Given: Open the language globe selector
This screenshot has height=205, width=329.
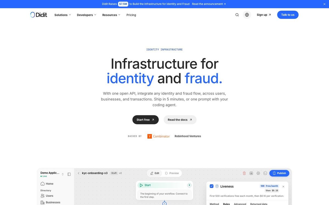Looking at the screenshot, I should (247, 15).
